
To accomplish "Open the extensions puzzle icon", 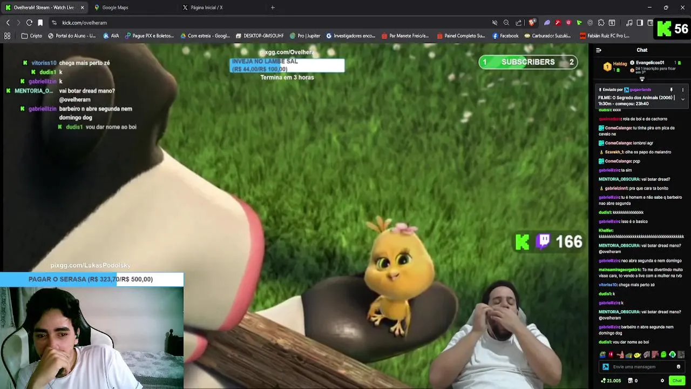I will tap(601, 23).
